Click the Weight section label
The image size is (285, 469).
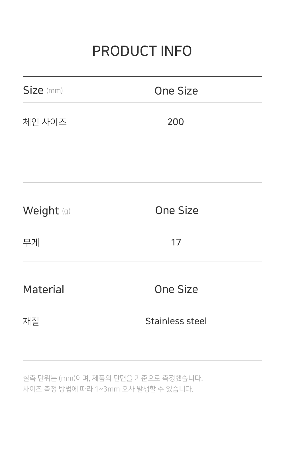(41, 211)
